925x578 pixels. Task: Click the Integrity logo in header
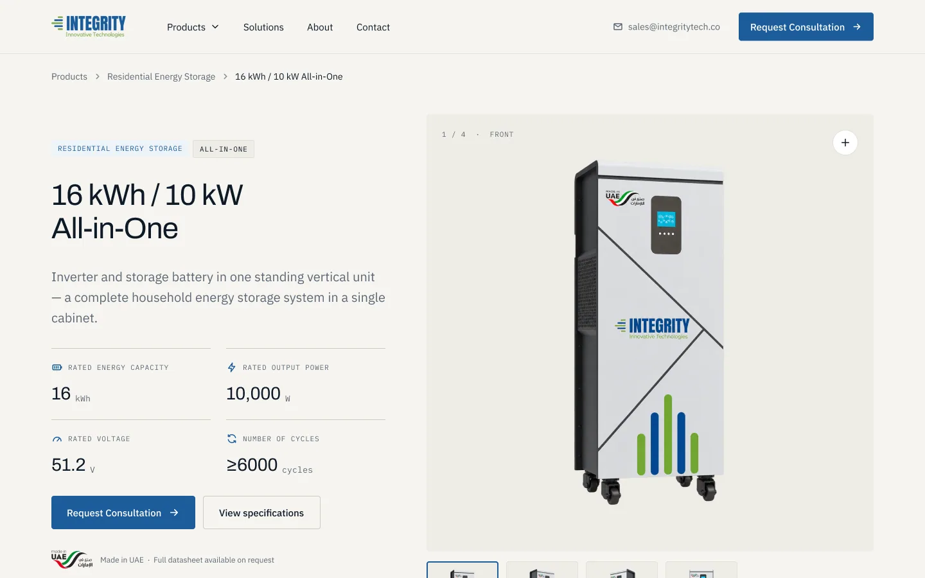89,26
